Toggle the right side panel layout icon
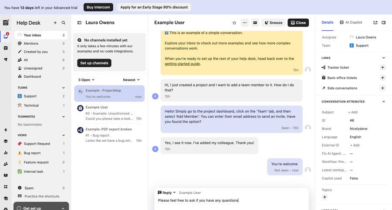 click(383, 23)
